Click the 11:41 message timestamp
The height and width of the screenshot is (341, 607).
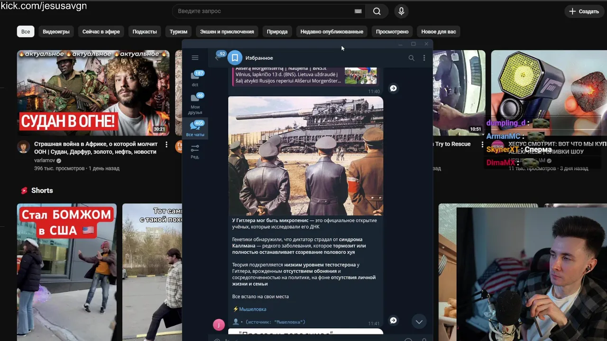(x=374, y=323)
